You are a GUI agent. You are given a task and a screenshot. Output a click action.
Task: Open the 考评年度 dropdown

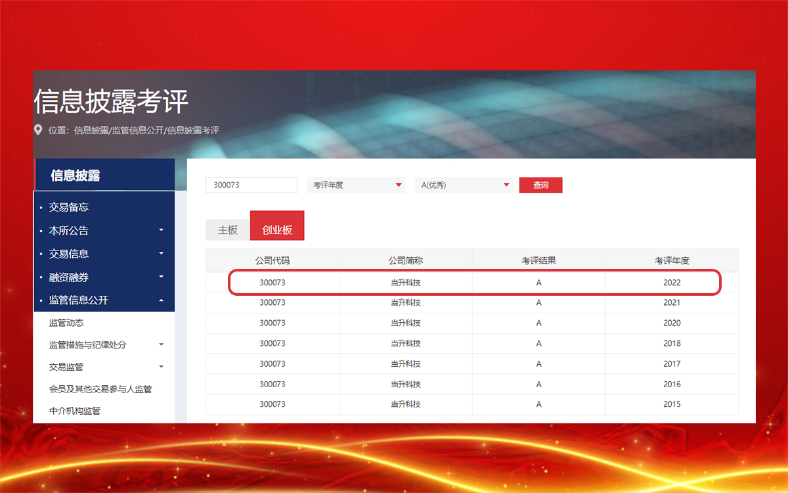(356, 185)
